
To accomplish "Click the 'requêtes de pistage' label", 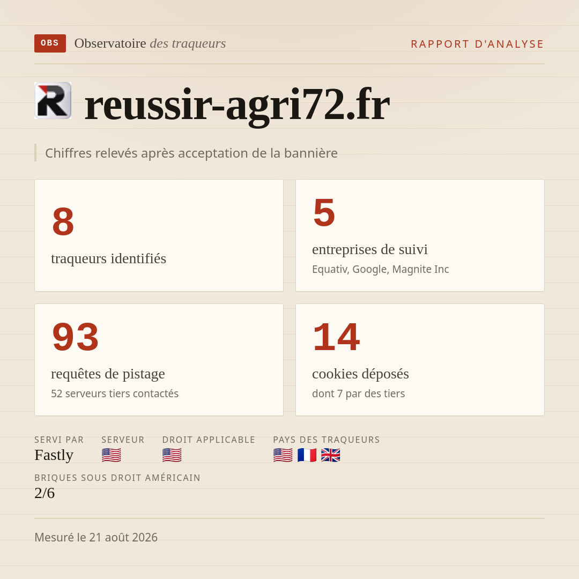I will [108, 374].
